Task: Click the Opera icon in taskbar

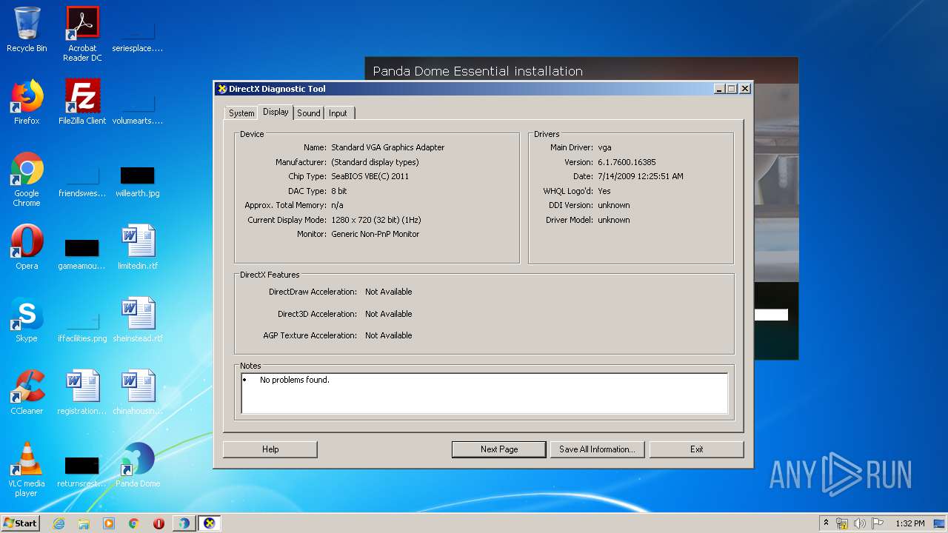Action: click(x=158, y=523)
